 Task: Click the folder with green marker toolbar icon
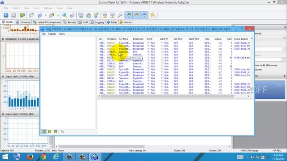click(52, 15)
